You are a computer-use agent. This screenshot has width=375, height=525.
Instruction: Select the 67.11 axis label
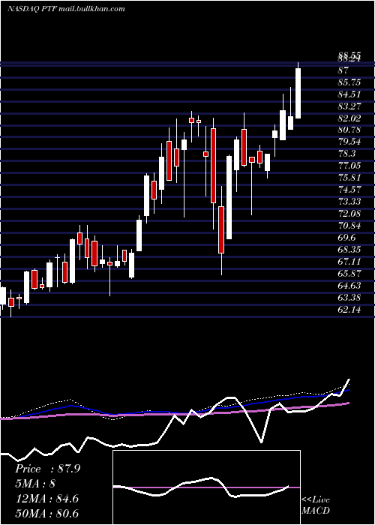tap(349, 262)
